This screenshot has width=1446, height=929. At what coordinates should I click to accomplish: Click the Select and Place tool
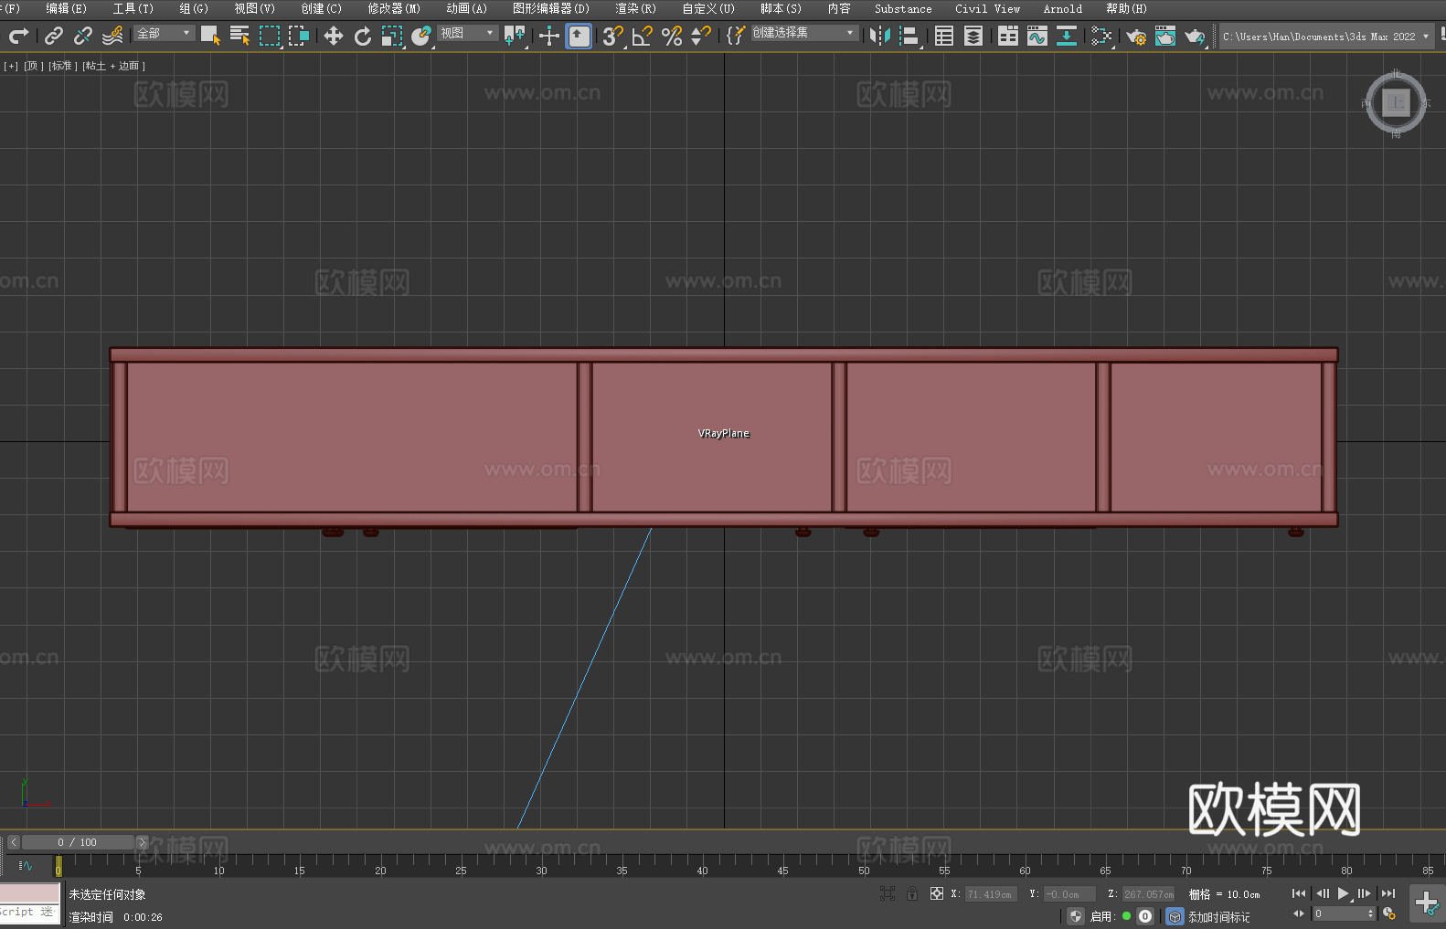pyautogui.click(x=420, y=36)
